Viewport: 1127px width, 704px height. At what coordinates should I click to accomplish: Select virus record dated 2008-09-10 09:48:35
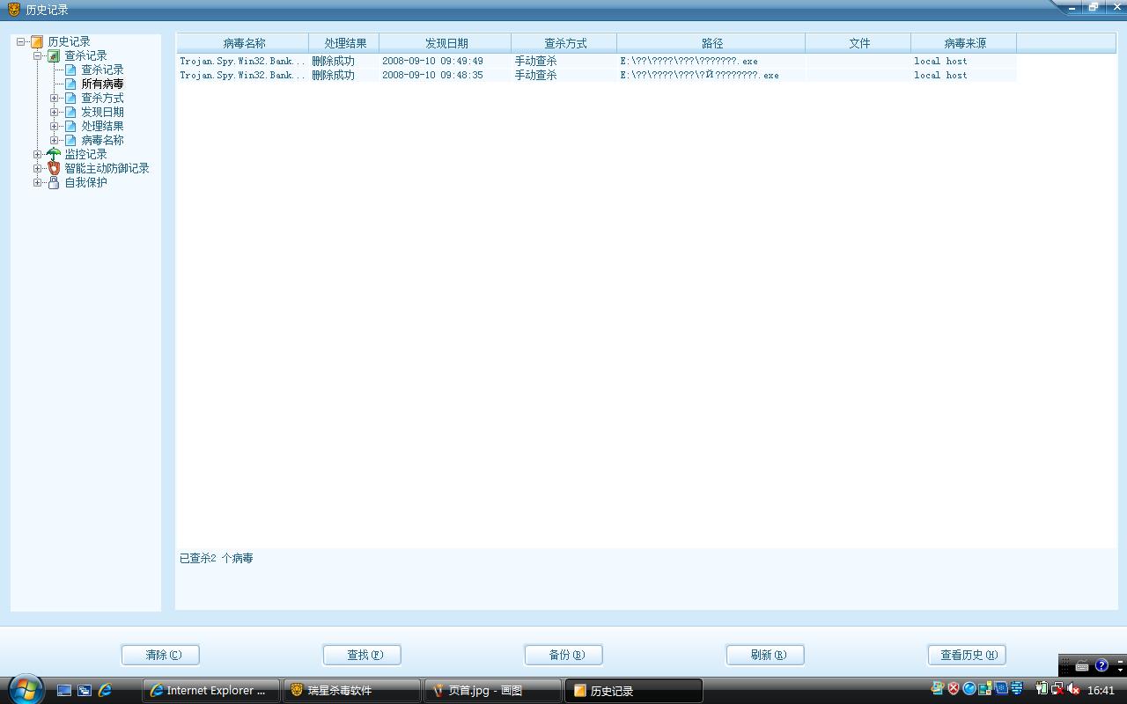point(596,75)
